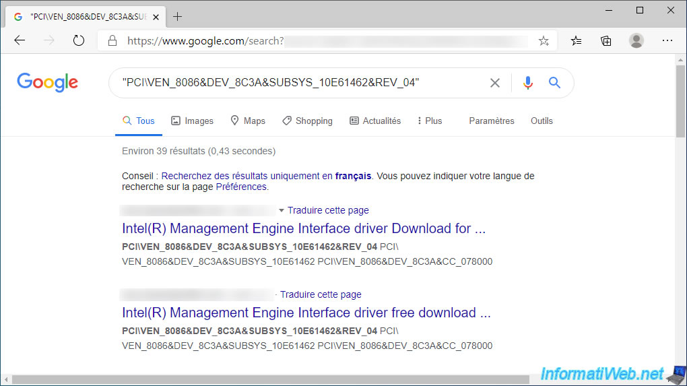Open the favorites list
This screenshot has width=687, height=386.
pyautogui.click(x=576, y=40)
